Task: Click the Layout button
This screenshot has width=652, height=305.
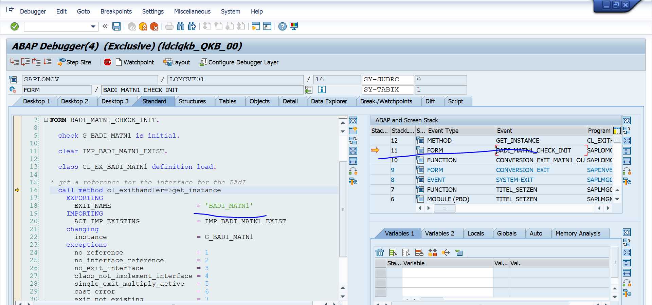Action: (x=177, y=62)
